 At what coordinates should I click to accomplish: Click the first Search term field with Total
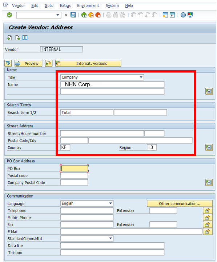click(87, 112)
